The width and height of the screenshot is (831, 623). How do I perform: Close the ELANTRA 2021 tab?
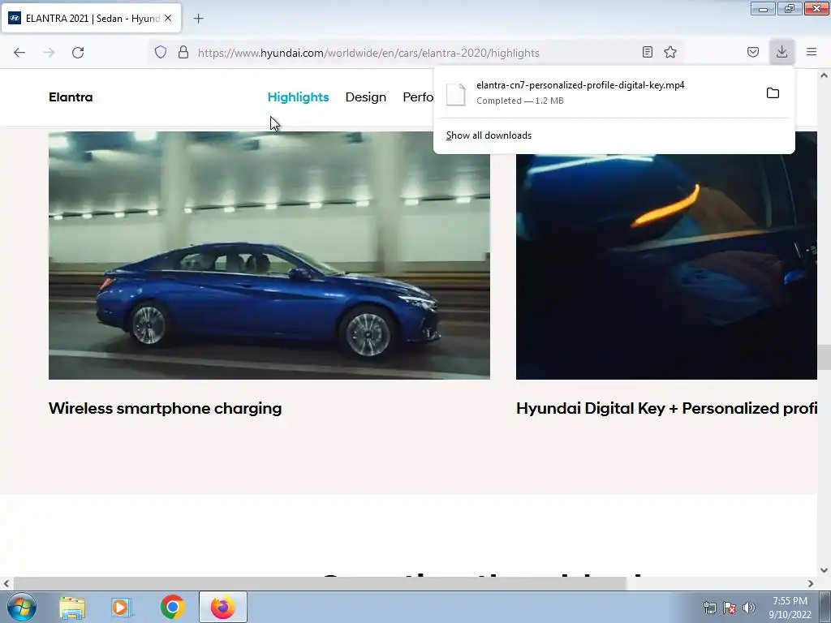(168, 18)
